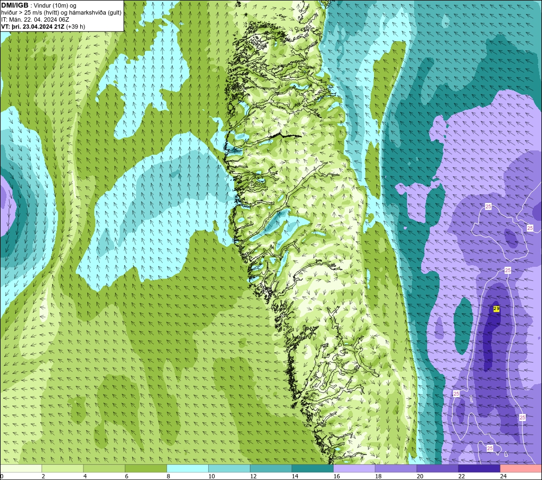
Task: Click the '(+39 h)' forecast offset text
Action: 76,27
